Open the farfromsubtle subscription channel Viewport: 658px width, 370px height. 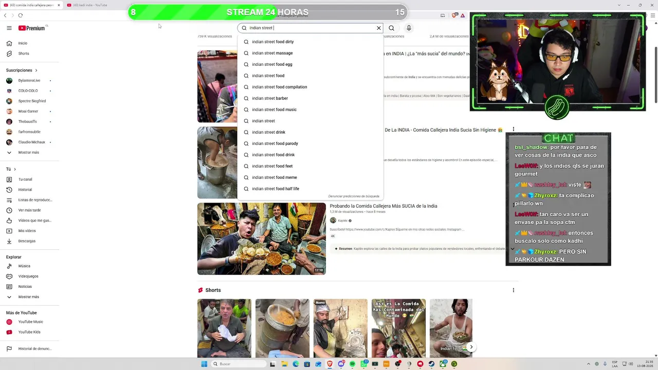[31, 132]
